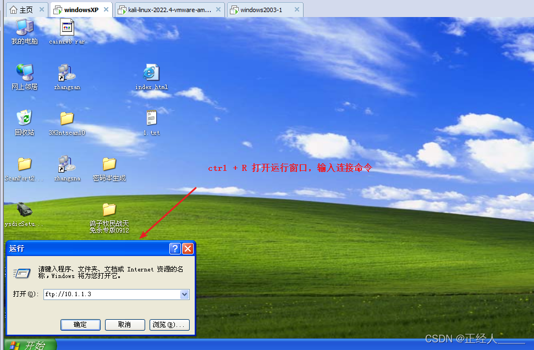Open the 回收站 recycle bin

23,118
